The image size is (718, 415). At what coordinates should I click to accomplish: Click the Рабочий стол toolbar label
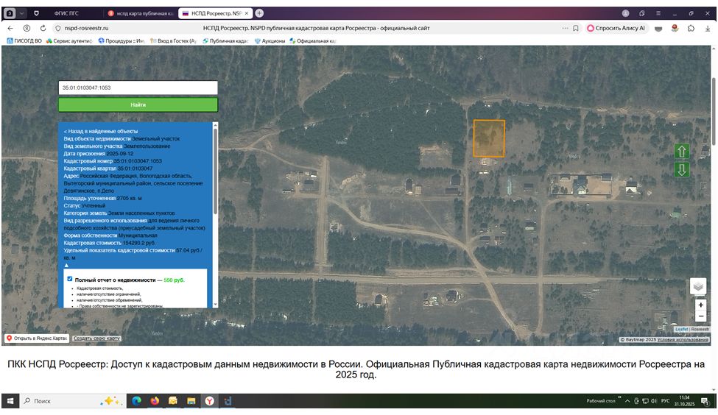click(x=601, y=401)
